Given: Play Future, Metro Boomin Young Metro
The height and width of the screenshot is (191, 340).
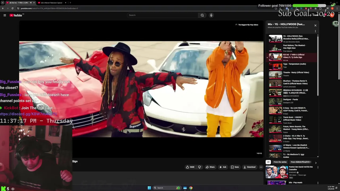Looking at the screenshot, I should point(292,129).
